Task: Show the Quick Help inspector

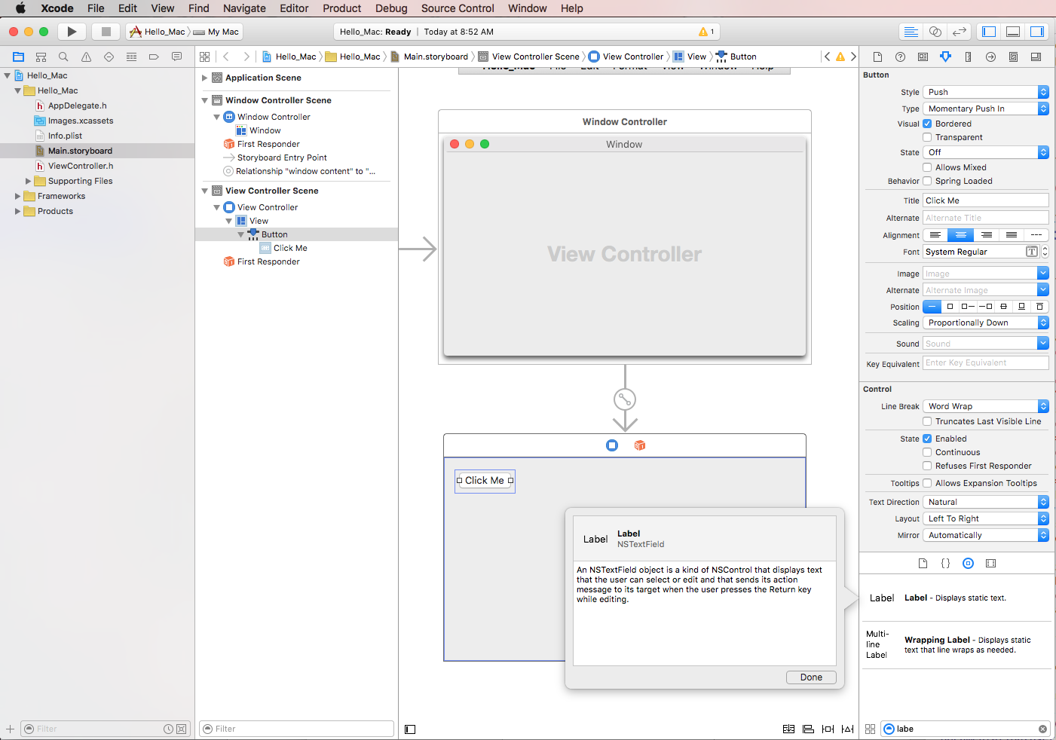Action: 900,57
